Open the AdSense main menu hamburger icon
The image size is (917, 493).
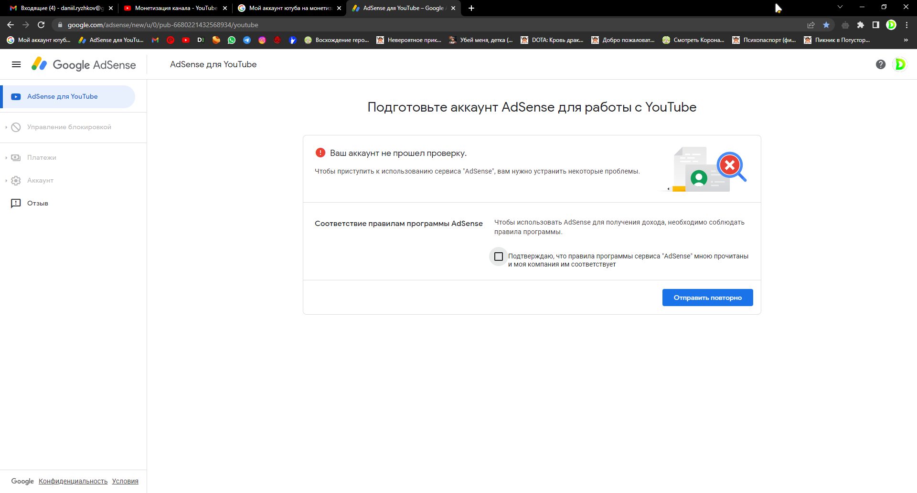[16, 64]
